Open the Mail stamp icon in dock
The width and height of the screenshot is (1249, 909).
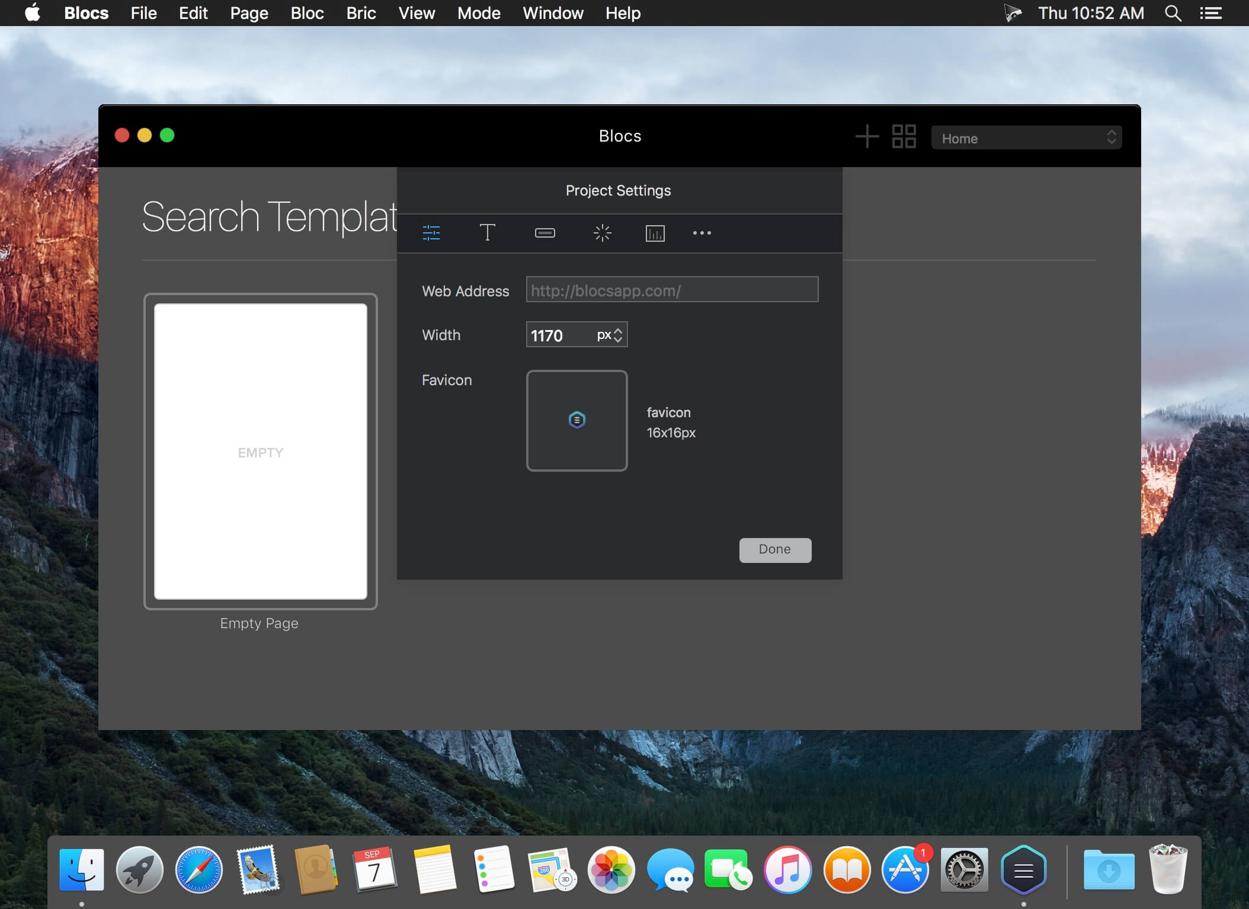coord(258,869)
